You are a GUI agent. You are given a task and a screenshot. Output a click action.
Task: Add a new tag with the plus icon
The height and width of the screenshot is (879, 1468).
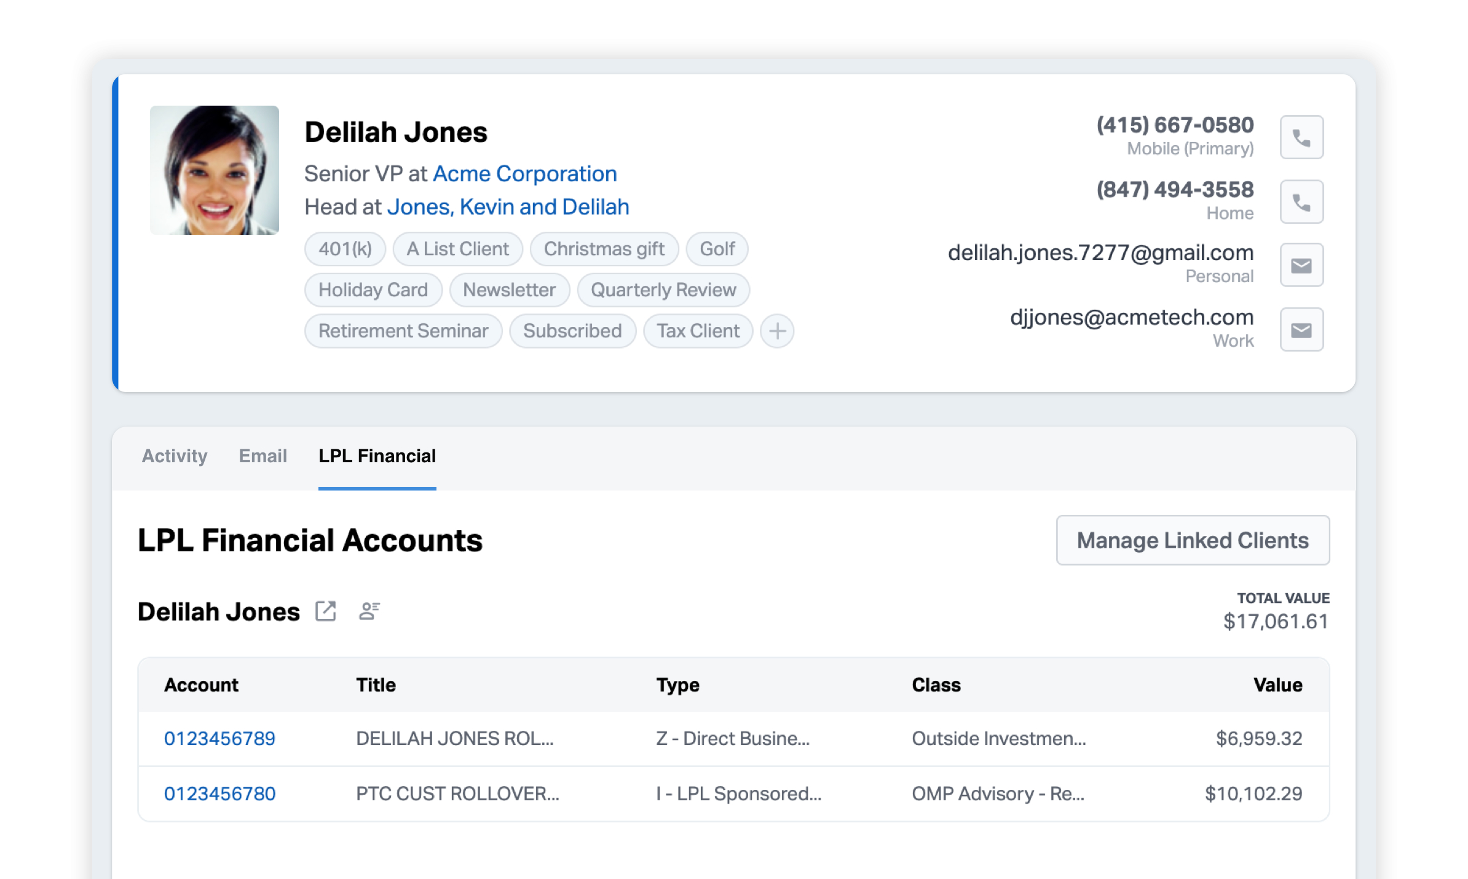(x=777, y=331)
